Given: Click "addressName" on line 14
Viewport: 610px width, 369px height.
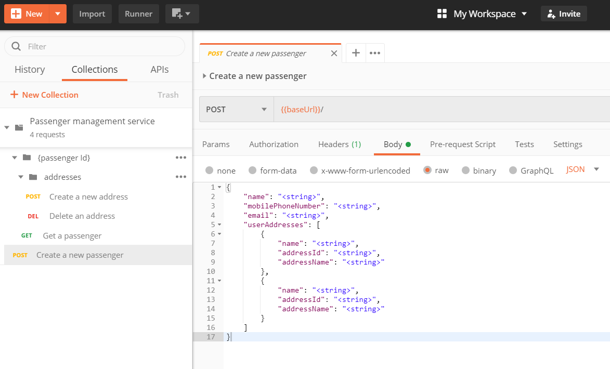Looking at the screenshot, I should (x=305, y=309).
